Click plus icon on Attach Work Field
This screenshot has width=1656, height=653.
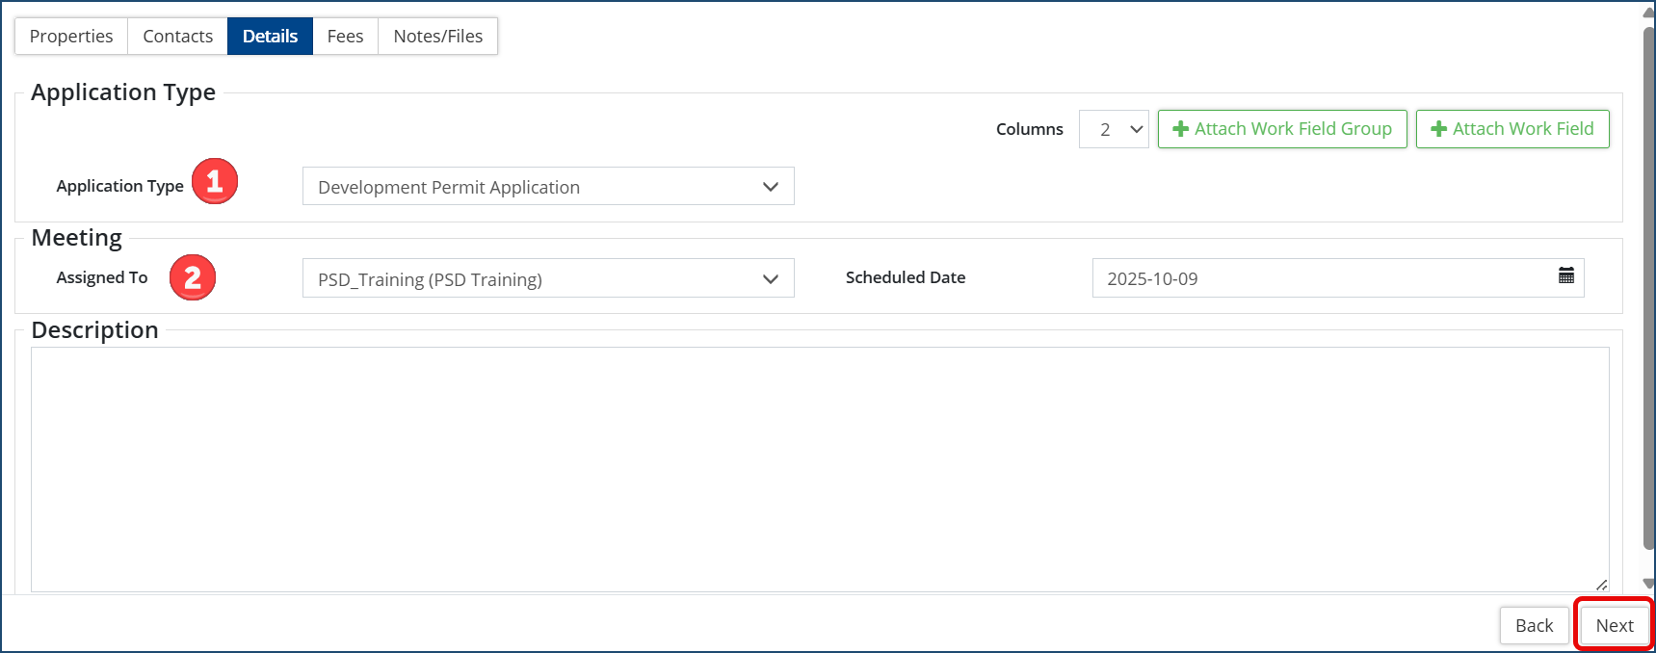coord(1438,129)
